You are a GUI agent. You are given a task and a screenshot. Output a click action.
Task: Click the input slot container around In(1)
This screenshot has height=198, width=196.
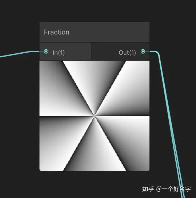click(x=65, y=52)
